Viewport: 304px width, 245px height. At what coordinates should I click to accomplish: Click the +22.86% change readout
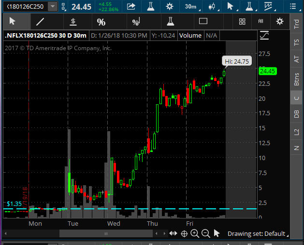coord(108,9)
